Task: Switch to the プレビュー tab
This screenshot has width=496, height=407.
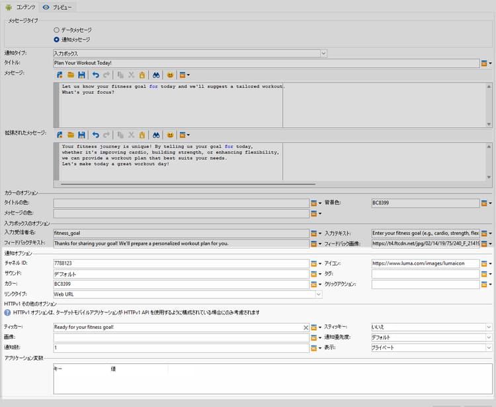Action: (58, 7)
